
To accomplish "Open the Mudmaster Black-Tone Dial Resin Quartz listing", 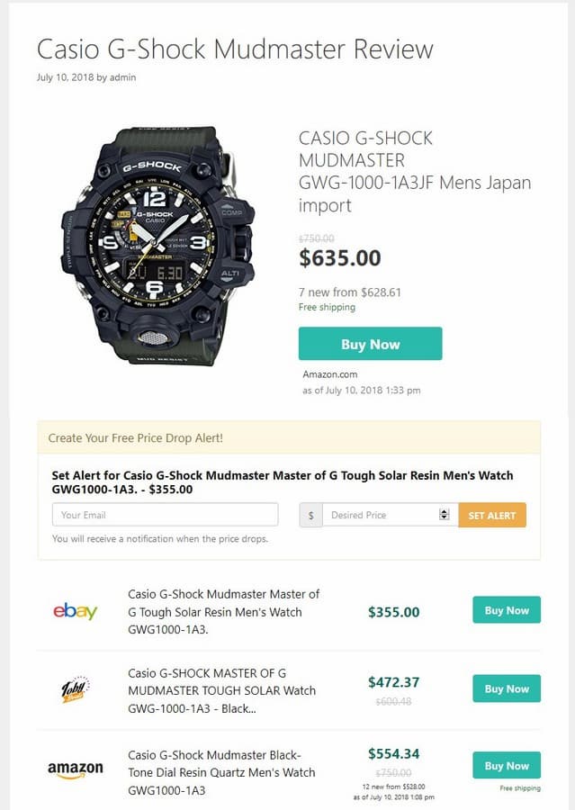I will 221,772.
